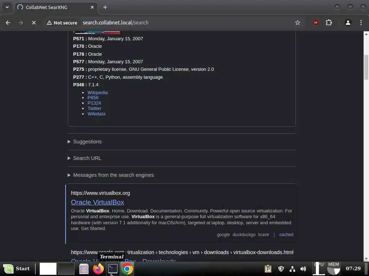This screenshot has width=369, height=276.
Task: Open the shield security tray icon
Action: (x=281, y=269)
